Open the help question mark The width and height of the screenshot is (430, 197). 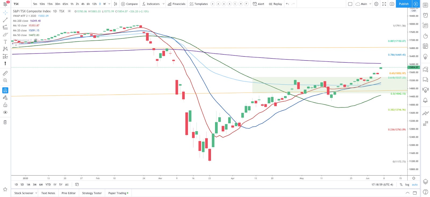(x=425, y=192)
